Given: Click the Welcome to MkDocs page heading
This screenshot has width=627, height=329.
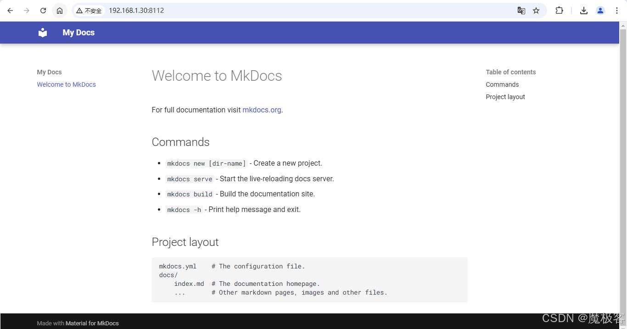Looking at the screenshot, I should pos(217,76).
